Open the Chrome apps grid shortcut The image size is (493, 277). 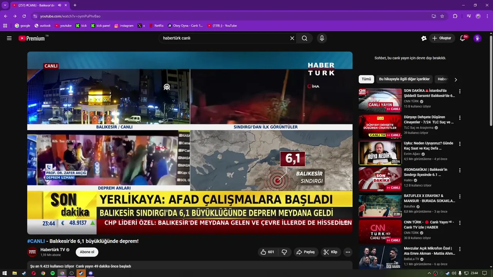(5, 26)
